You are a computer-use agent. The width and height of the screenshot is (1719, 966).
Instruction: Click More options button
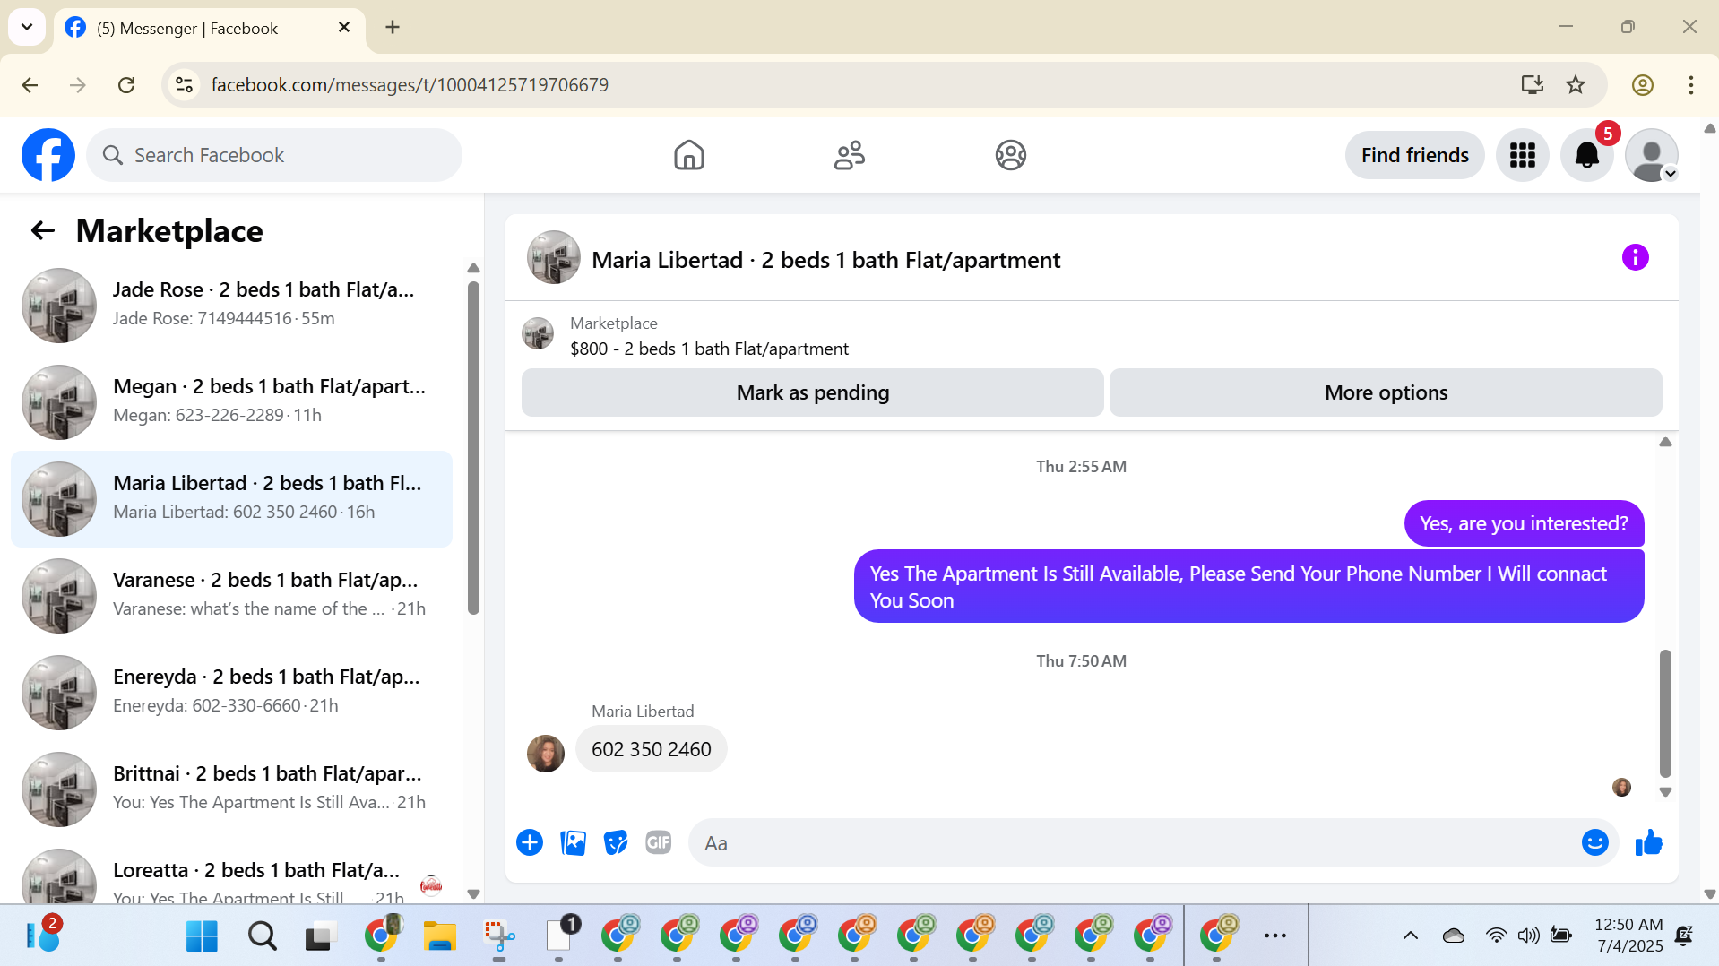[x=1386, y=392]
